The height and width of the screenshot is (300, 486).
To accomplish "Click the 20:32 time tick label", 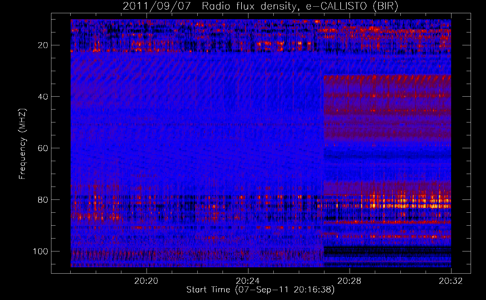I will [x=451, y=281].
